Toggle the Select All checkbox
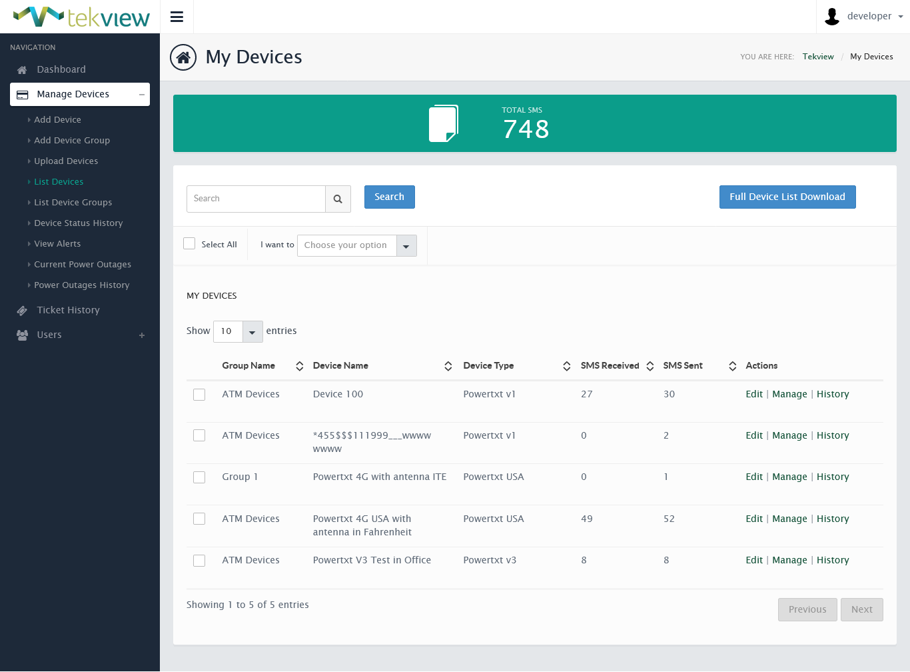 tap(189, 244)
